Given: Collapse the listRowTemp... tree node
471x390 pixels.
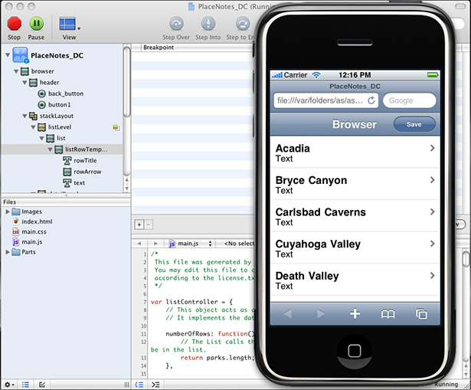Looking at the screenshot, I should [50, 149].
